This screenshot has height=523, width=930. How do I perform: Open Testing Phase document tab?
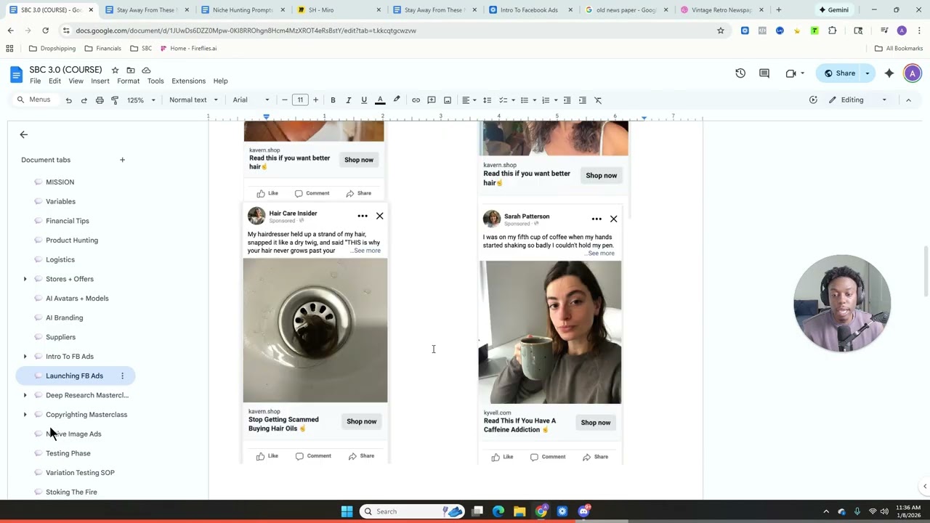[68, 453]
